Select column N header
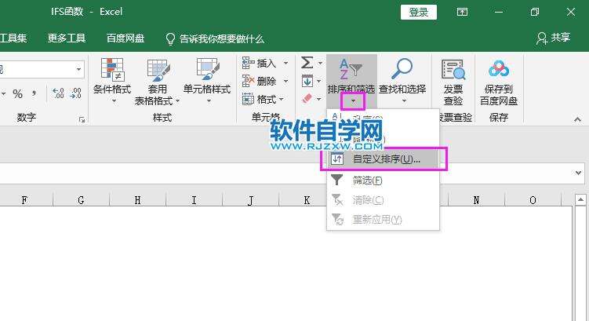Viewport: 589px width, 321px height. 476,200
